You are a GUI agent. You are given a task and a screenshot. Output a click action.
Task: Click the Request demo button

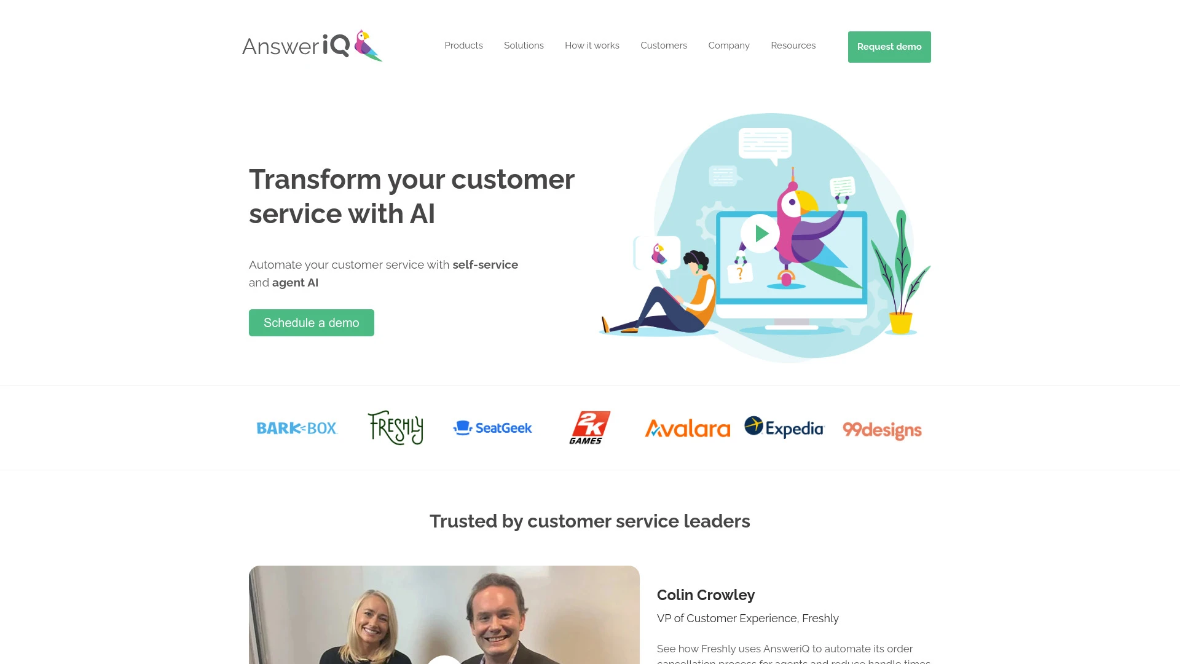point(889,46)
